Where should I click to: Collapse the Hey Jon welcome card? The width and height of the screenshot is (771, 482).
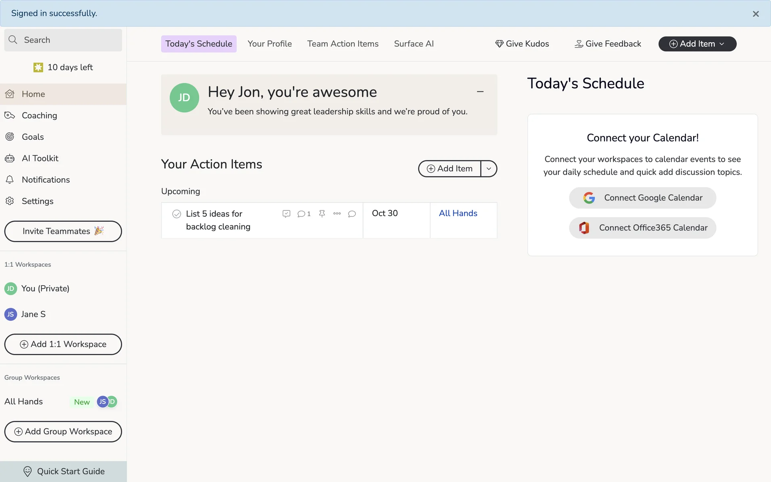pyautogui.click(x=480, y=92)
